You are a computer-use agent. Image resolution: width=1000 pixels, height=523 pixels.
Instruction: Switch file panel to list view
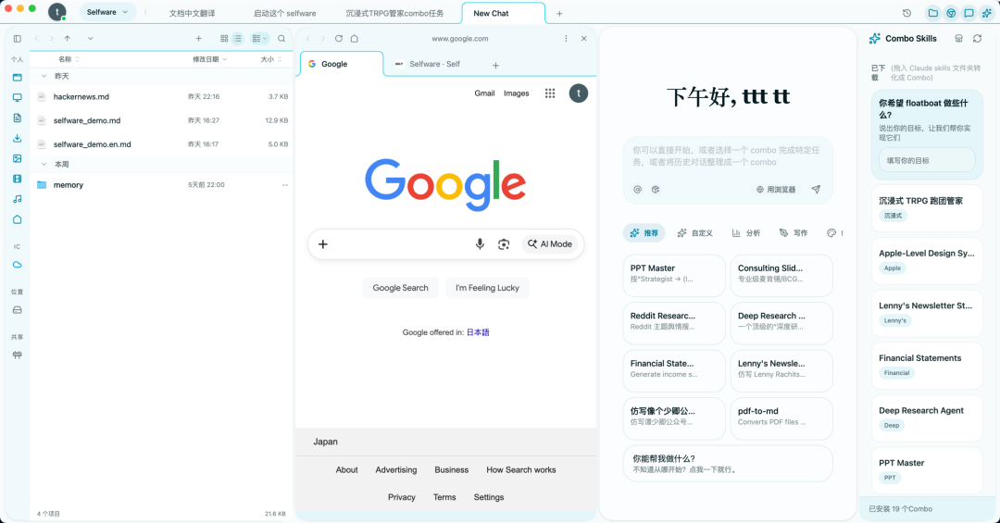pyautogui.click(x=237, y=38)
